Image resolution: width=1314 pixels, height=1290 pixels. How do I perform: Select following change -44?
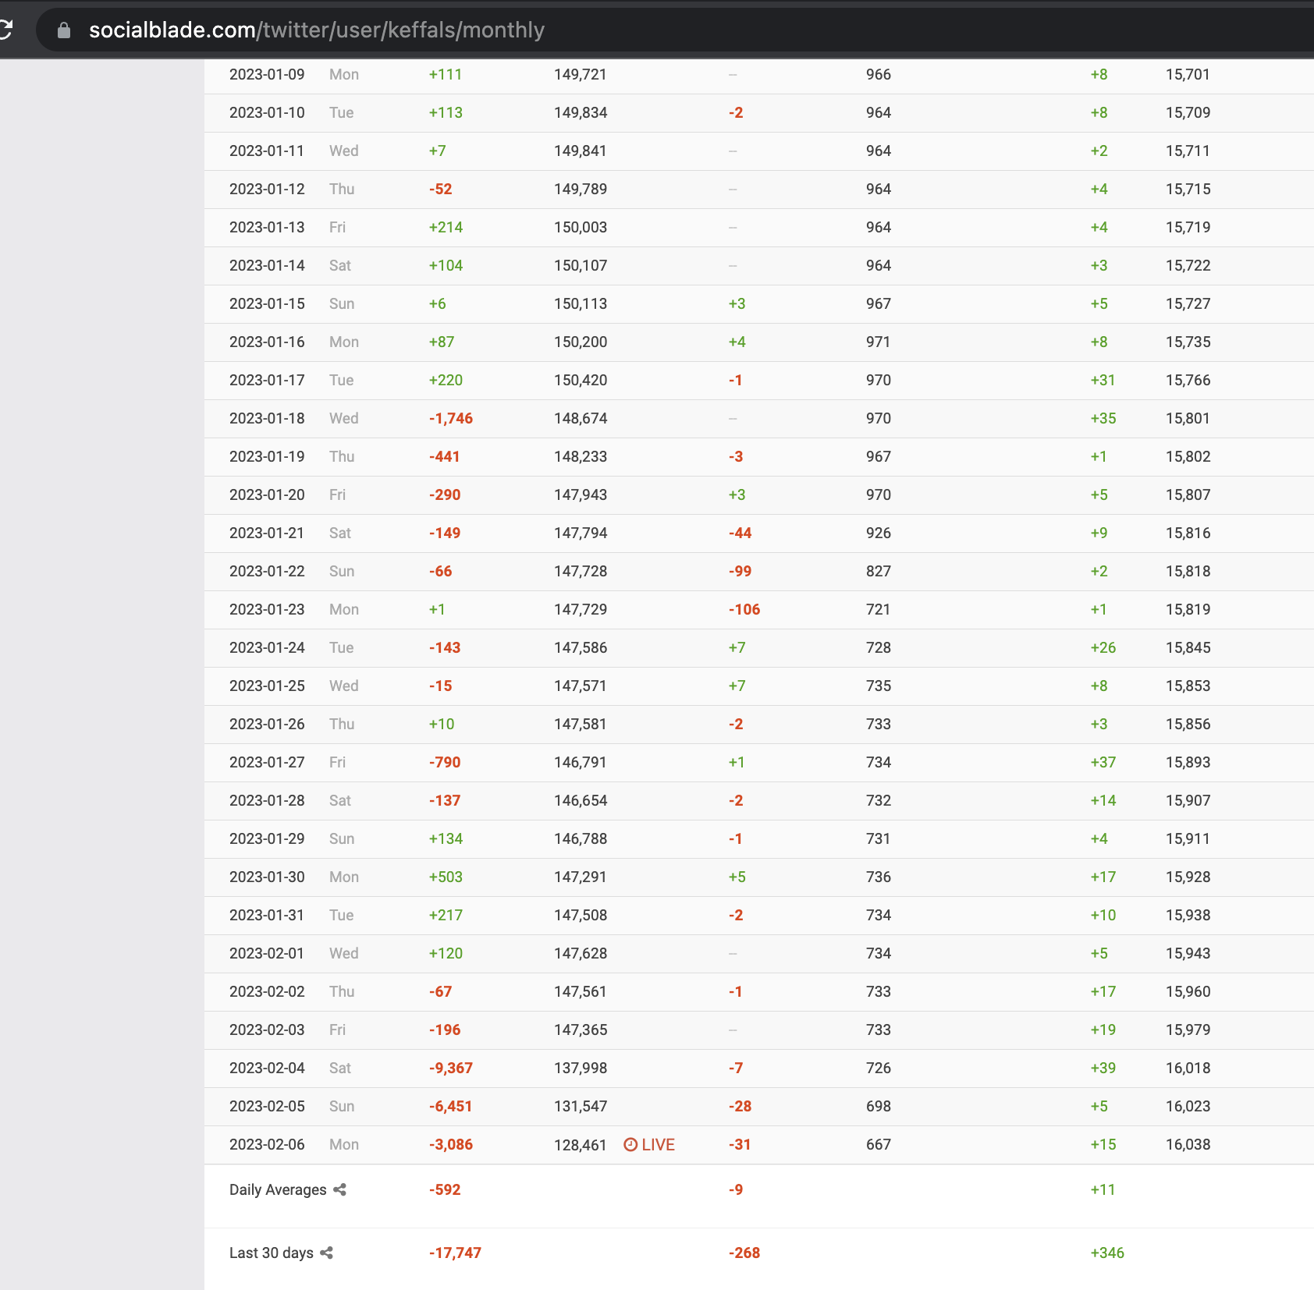click(740, 533)
